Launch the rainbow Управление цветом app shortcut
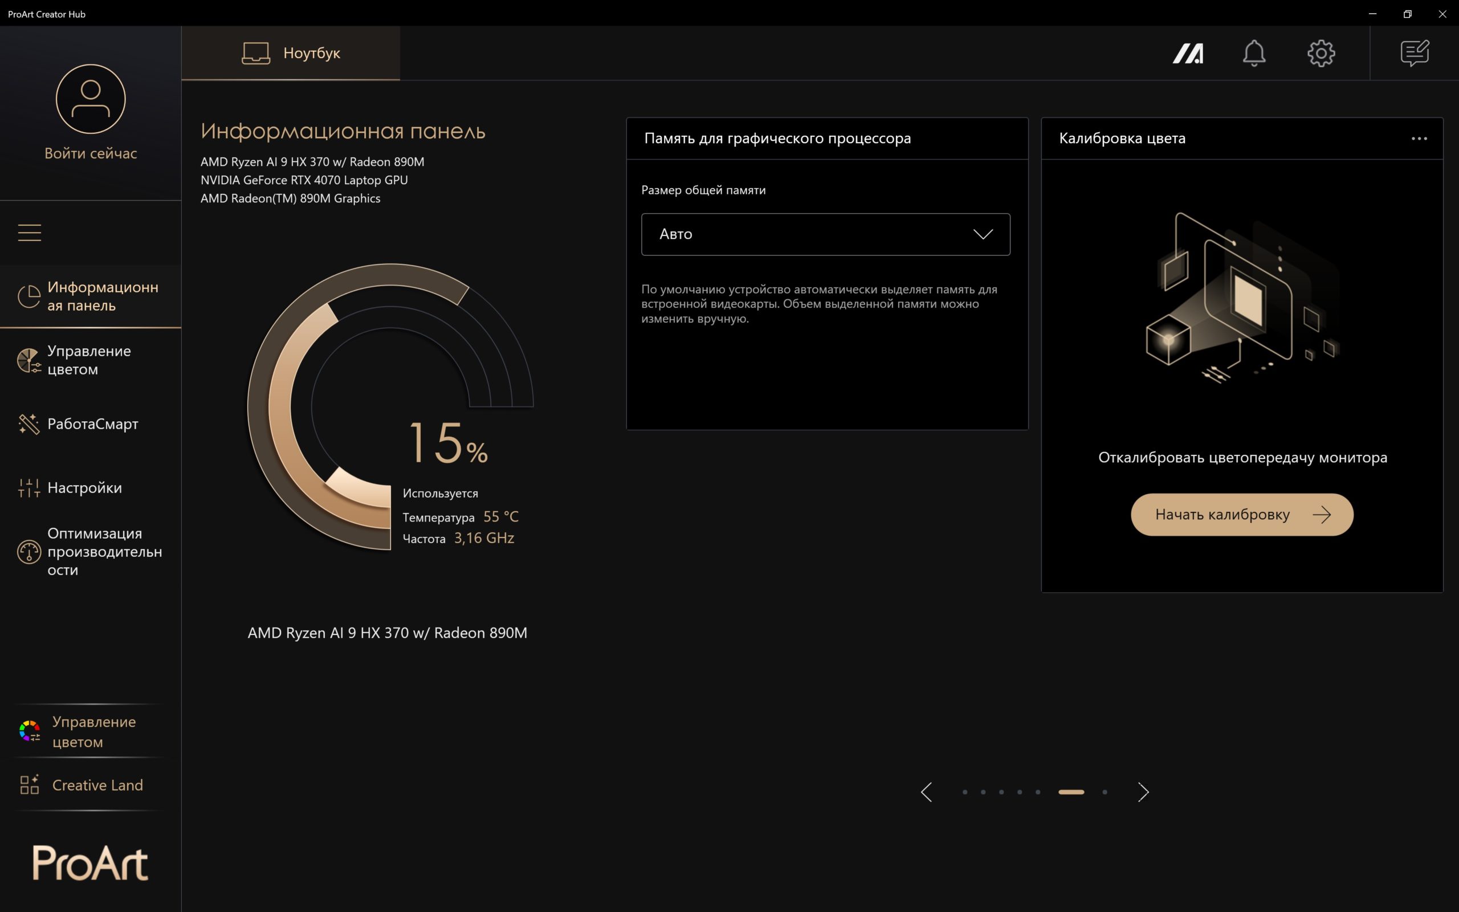This screenshot has width=1459, height=912. click(91, 731)
